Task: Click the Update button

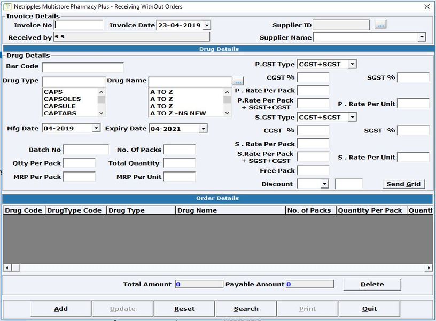Action: click(x=123, y=309)
